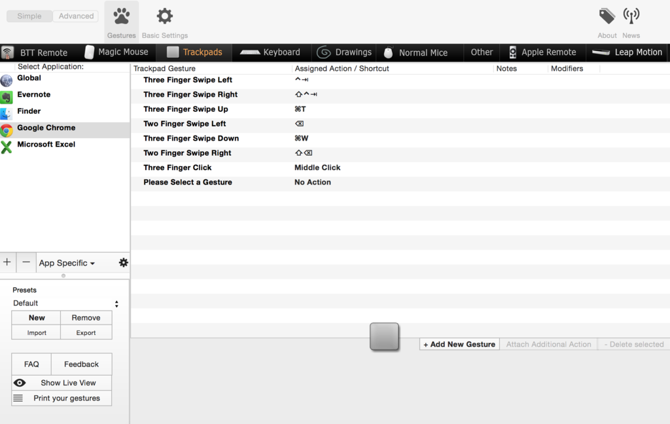Click the Notes column header
670x424 pixels.
click(520, 69)
